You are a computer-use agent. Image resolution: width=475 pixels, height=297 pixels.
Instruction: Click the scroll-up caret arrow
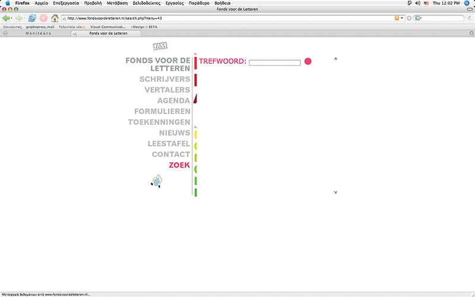tap(335, 59)
